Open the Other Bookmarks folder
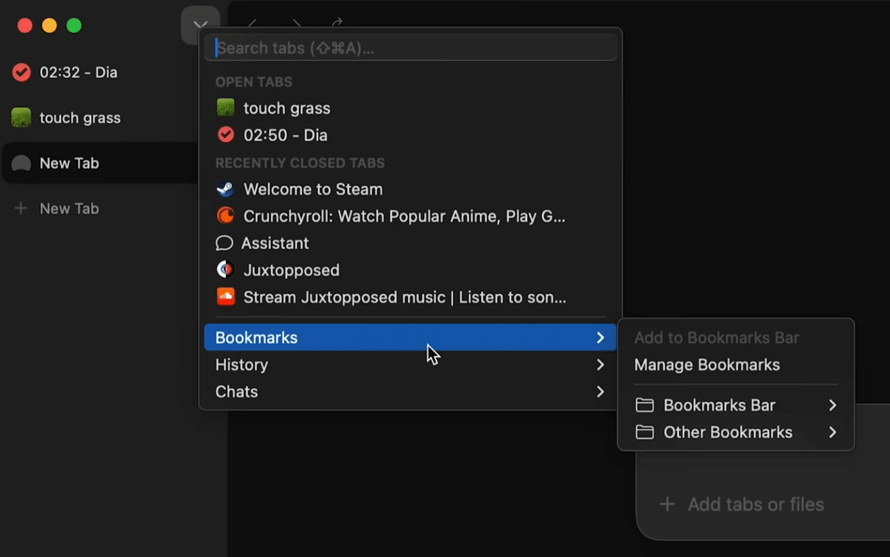 point(736,432)
